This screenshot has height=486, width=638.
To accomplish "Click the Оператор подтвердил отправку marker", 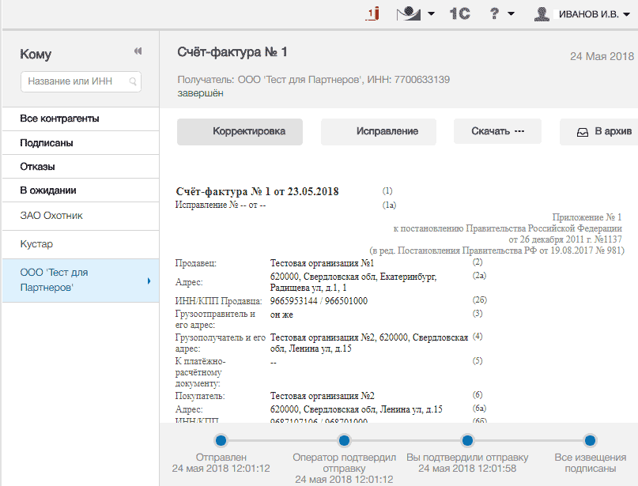I will pos(344,440).
